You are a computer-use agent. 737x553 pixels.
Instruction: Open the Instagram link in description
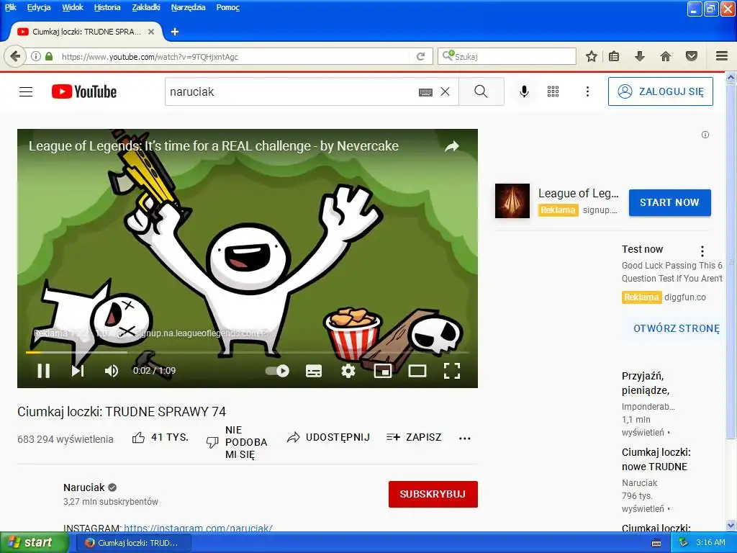coord(198,528)
